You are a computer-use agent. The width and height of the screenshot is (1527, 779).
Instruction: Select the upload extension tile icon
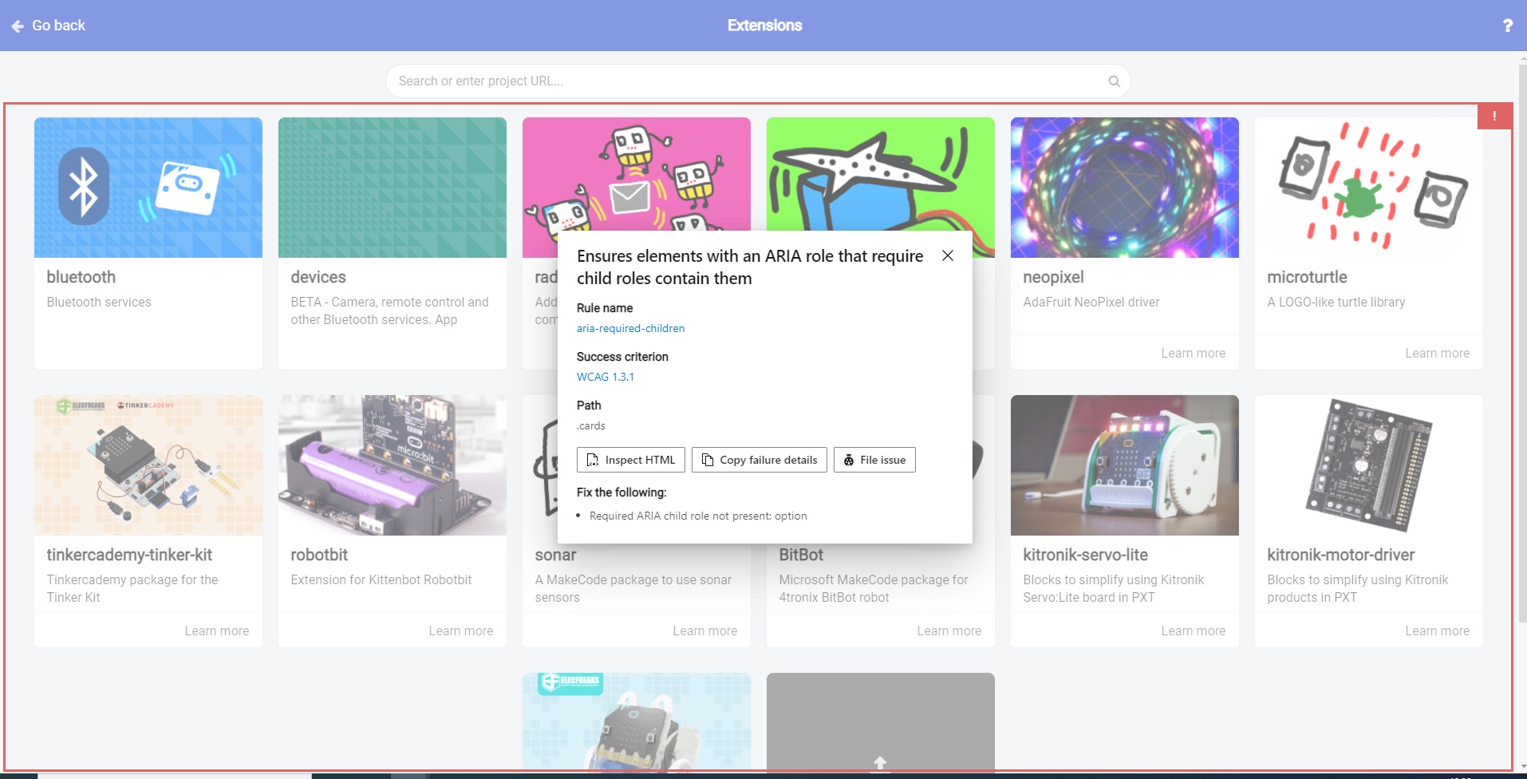click(879, 763)
